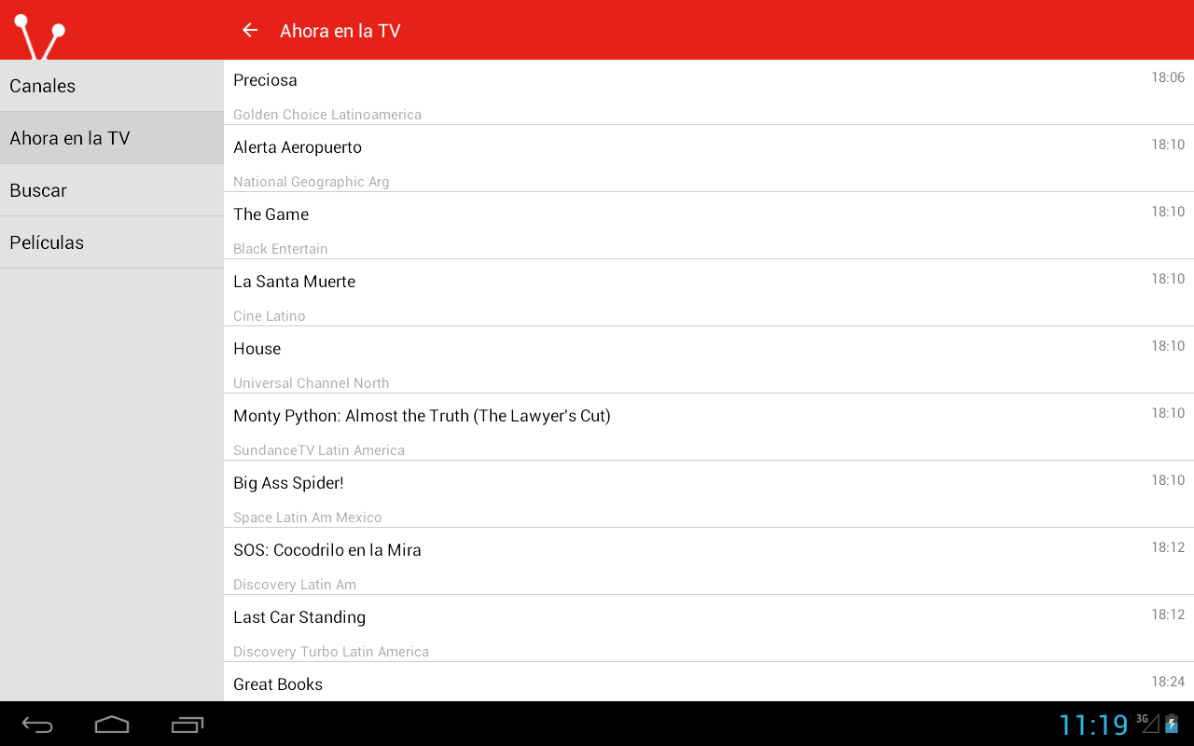Select Big Ass Spider! listing
This screenshot has width=1194, height=746.
tap(709, 494)
